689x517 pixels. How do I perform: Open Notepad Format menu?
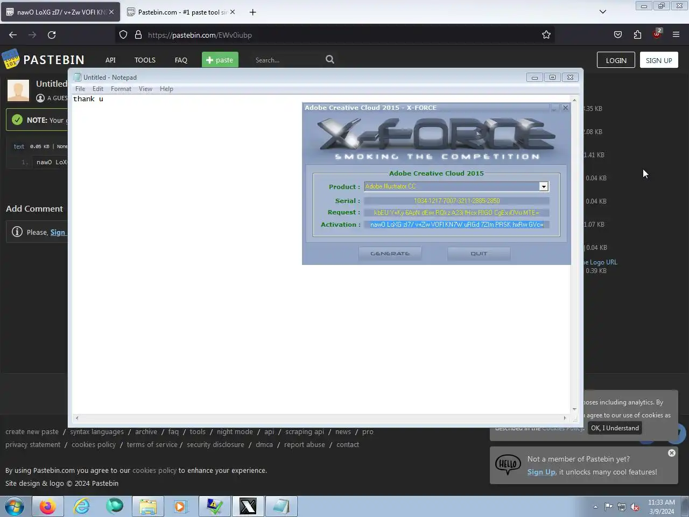click(x=121, y=89)
